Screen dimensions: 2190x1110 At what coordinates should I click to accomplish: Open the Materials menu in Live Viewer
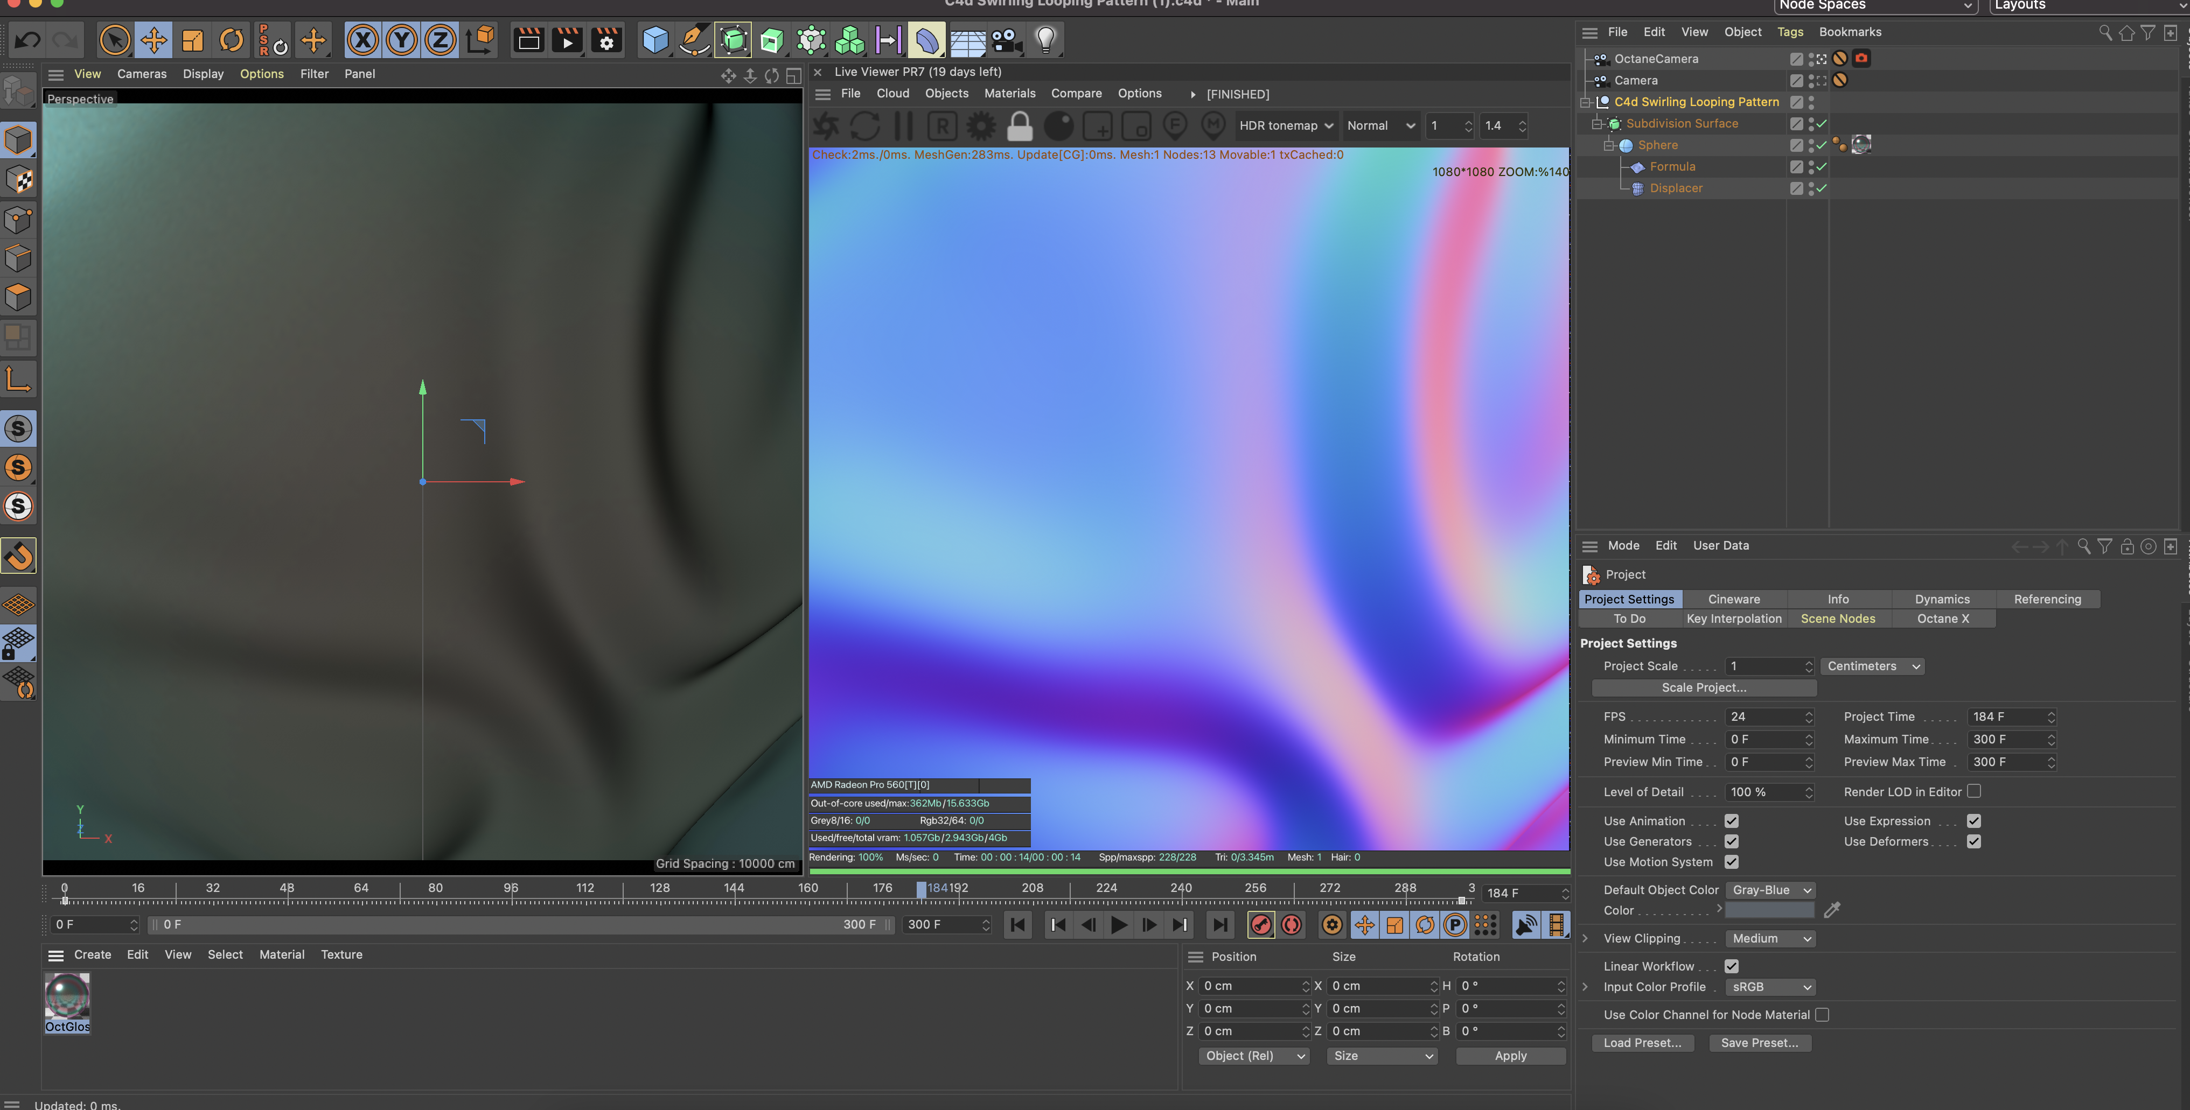pyautogui.click(x=1009, y=94)
